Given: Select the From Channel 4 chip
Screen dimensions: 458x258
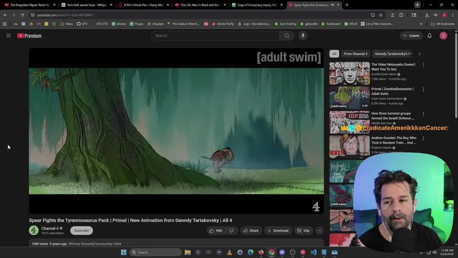Looking at the screenshot, I should tap(356, 54).
